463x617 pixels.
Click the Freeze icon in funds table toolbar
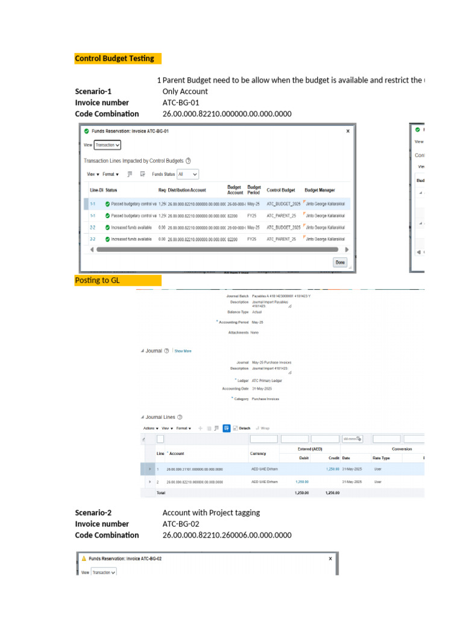(130, 174)
